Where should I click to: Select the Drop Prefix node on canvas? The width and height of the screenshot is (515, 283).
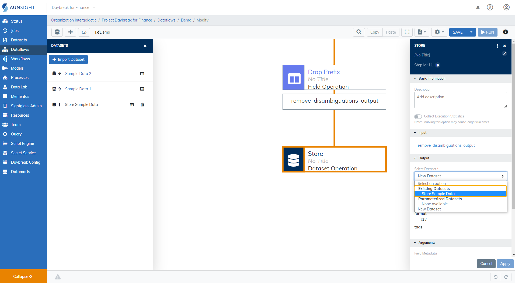334,77
